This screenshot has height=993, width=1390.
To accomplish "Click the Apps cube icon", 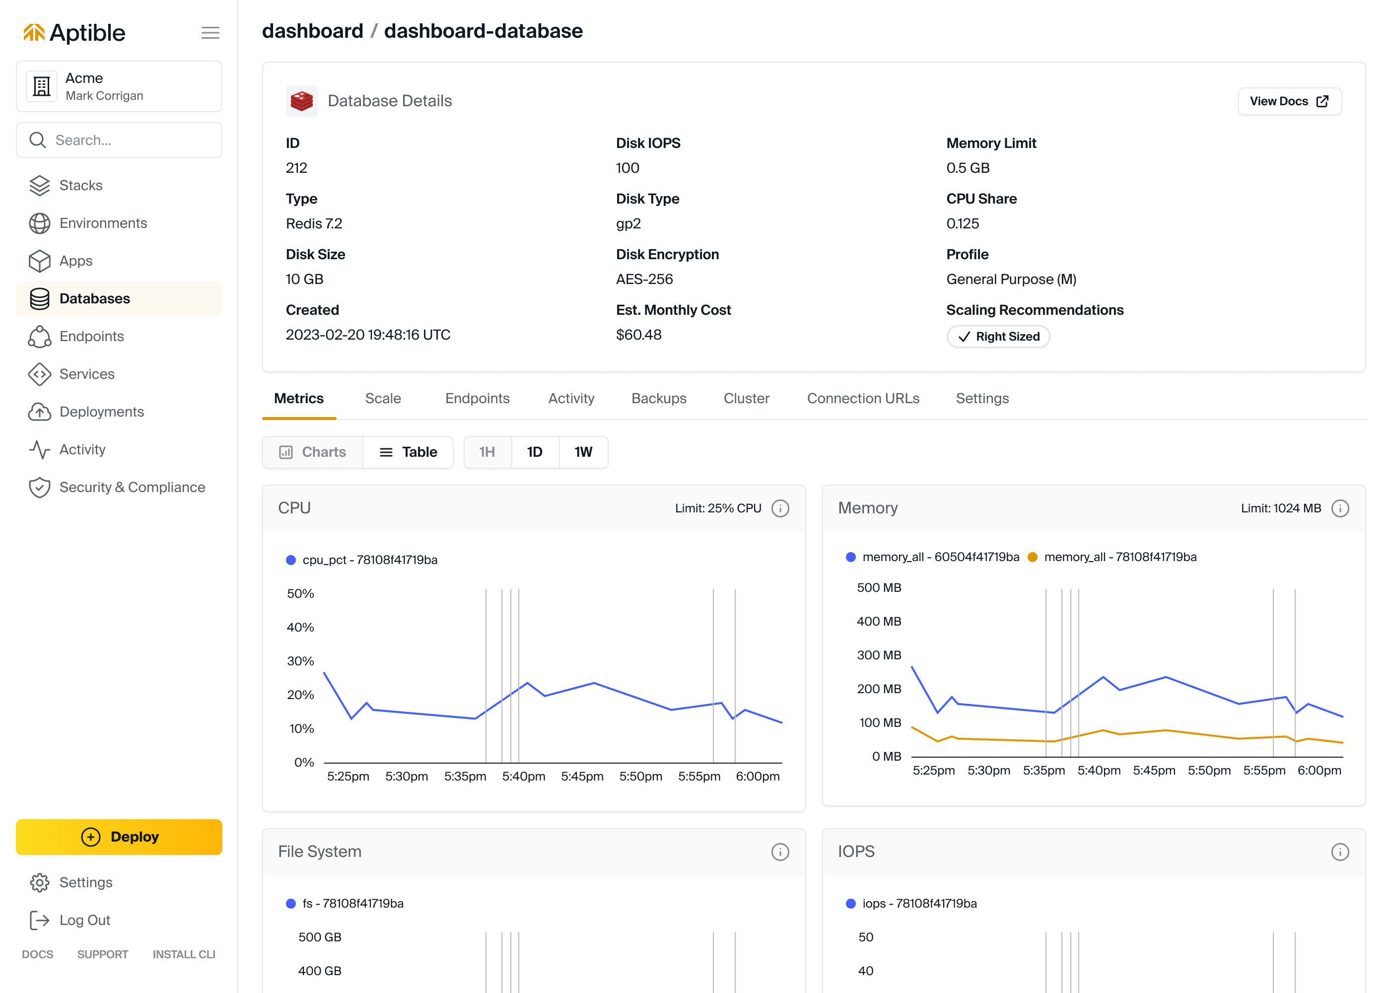I will [x=40, y=261].
